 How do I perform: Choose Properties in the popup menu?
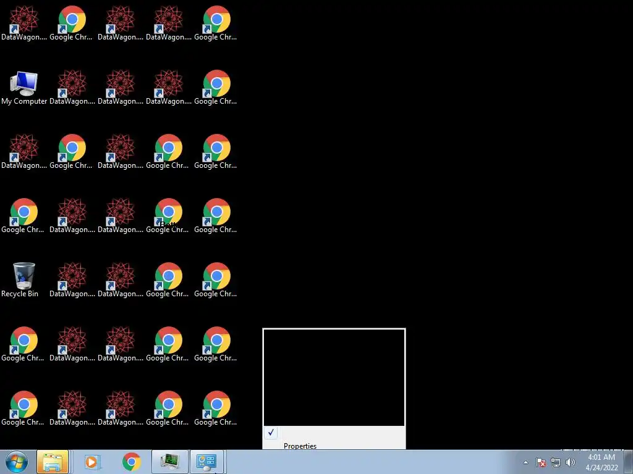300,446
